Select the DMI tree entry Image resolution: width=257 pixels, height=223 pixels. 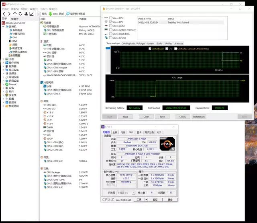13,37
